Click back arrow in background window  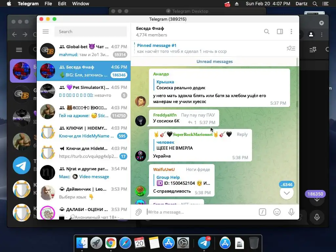click(x=14, y=34)
